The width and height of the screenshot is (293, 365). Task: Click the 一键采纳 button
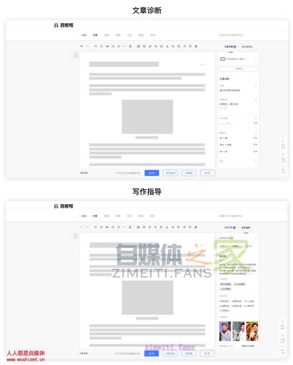click(x=239, y=69)
